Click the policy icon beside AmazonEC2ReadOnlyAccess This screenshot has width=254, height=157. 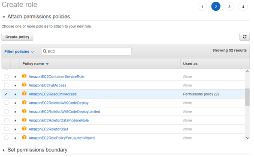24,93
